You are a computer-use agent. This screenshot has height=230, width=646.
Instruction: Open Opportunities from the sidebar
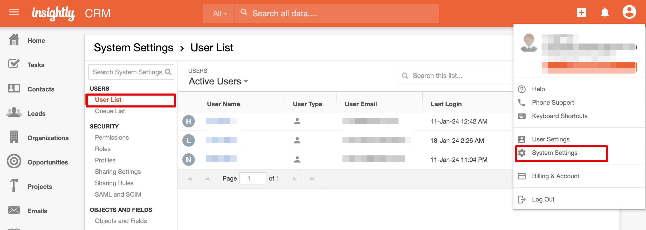point(47,162)
